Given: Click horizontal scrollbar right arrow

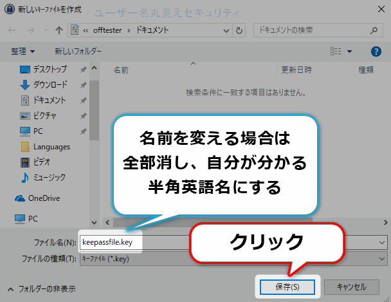Looking at the screenshot, I should [385, 222].
